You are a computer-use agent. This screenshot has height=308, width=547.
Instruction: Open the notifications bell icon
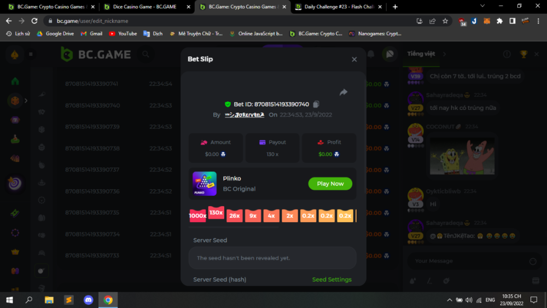pyautogui.click(x=371, y=54)
